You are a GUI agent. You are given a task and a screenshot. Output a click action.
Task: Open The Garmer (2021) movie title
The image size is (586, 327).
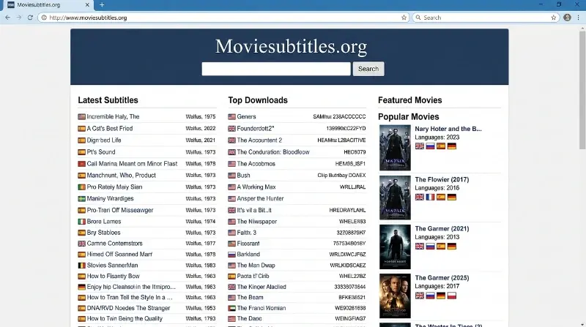pyautogui.click(x=442, y=229)
